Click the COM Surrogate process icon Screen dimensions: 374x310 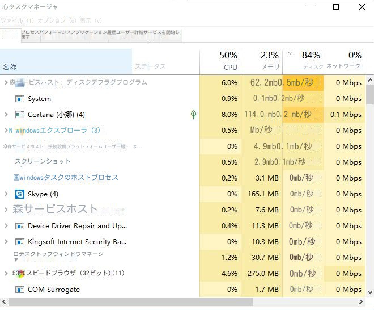[20, 290]
